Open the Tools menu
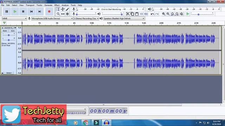Screen dimensions: 225x126 point(73,5)
